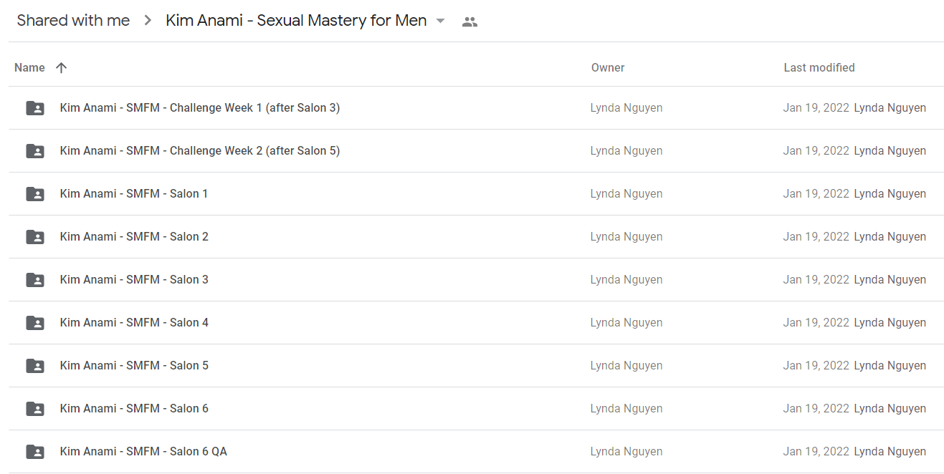Click the Jan 19, 2022 date for Salon 6 QA

816,452
